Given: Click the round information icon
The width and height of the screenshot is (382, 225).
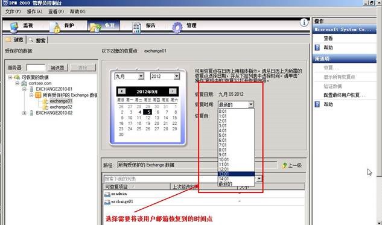Looking at the screenshot, I should 304,23.
